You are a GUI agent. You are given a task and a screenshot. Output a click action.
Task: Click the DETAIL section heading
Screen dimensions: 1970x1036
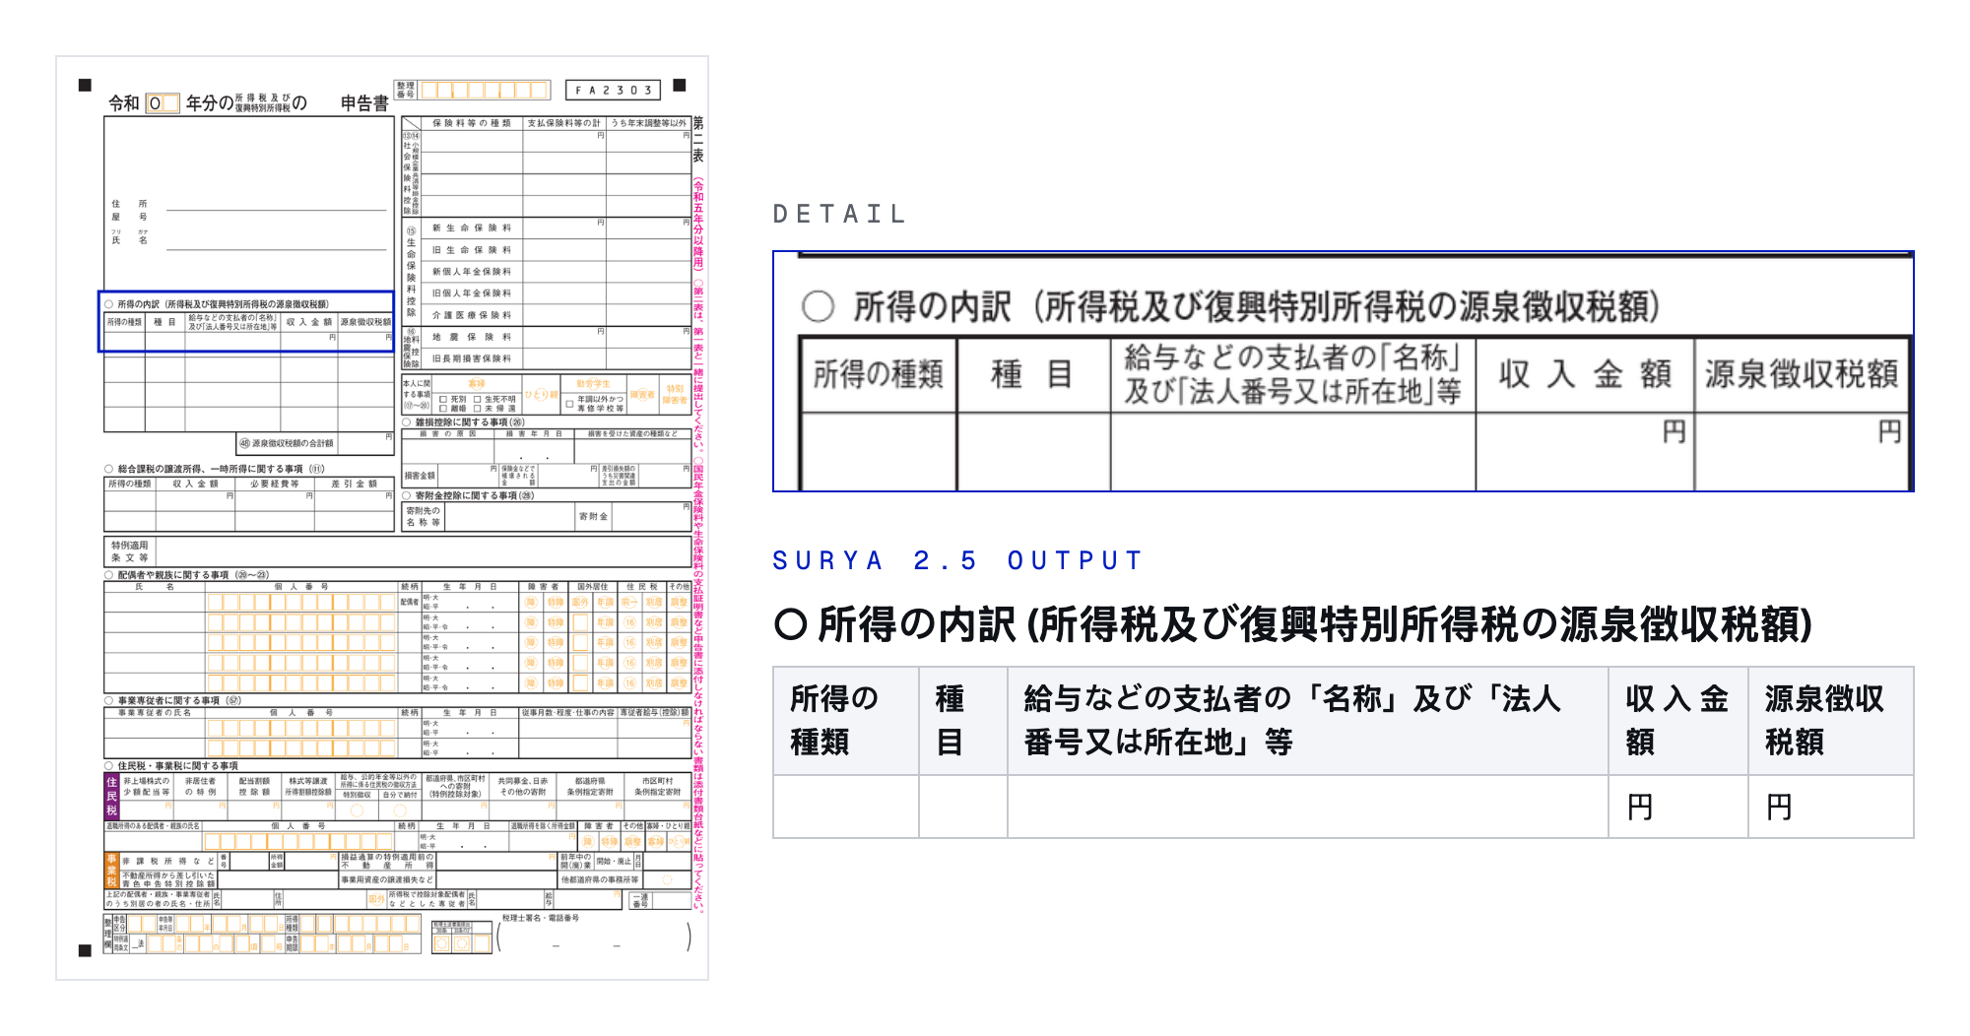[x=839, y=214]
